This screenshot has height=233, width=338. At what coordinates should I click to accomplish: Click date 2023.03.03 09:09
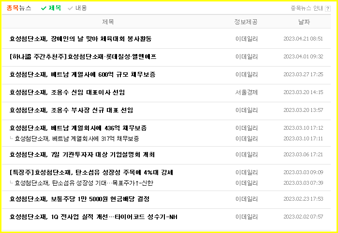(303, 172)
